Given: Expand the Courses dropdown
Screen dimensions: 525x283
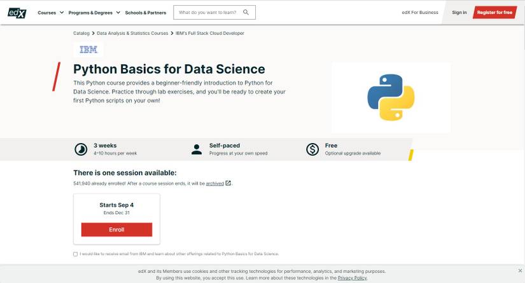Looking at the screenshot, I should pyautogui.click(x=50, y=12).
